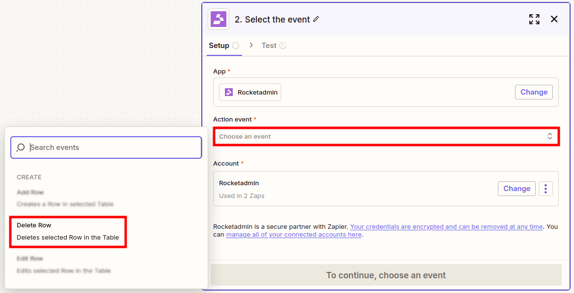Click the search magnifier icon

21,147
